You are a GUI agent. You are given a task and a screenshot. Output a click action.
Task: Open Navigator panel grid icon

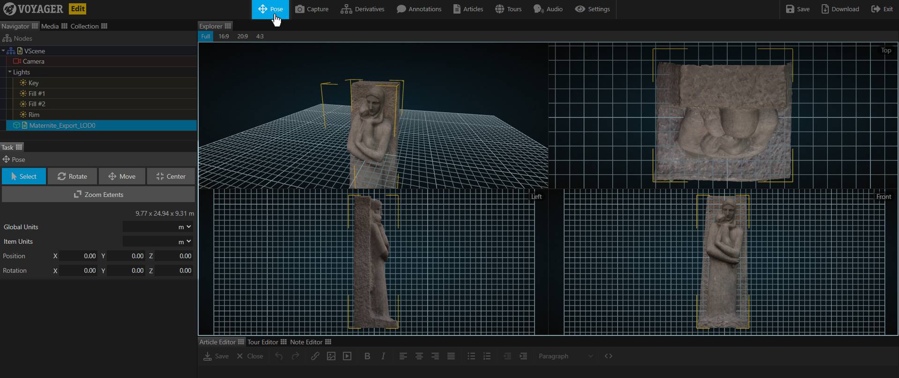point(35,26)
